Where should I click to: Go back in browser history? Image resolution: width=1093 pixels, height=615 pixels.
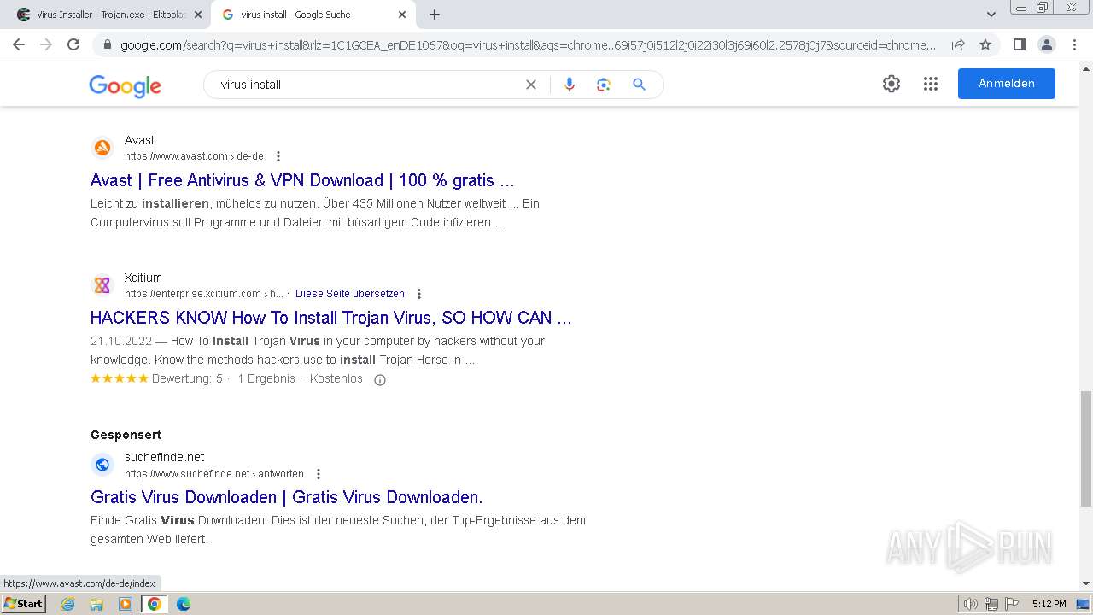point(19,44)
